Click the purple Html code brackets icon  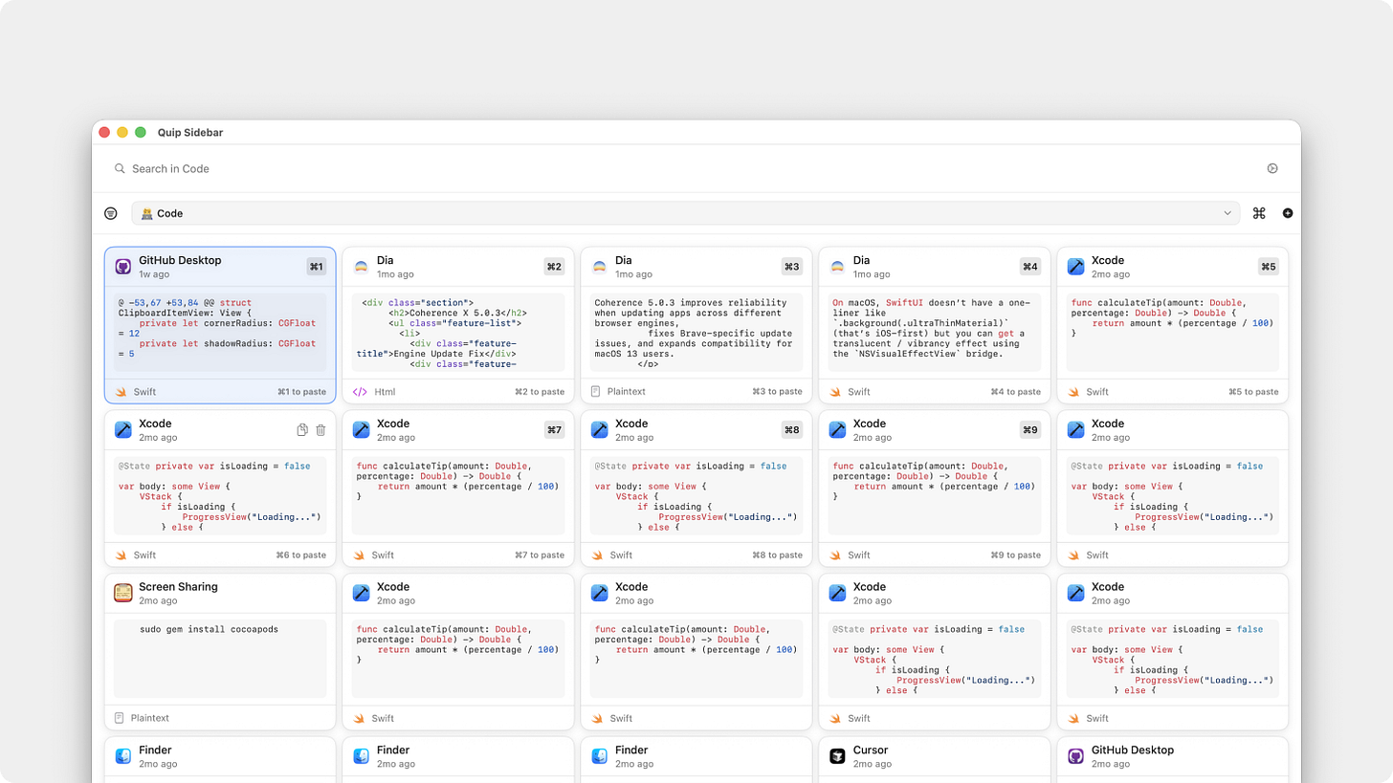tap(360, 392)
